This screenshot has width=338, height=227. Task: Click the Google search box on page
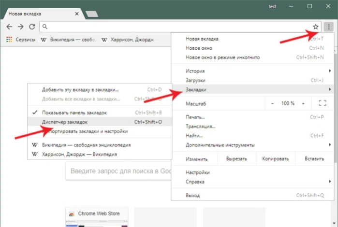(x=118, y=171)
